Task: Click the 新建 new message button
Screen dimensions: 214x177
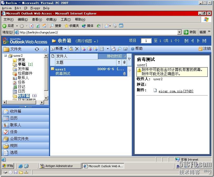Action: pos(57,49)
